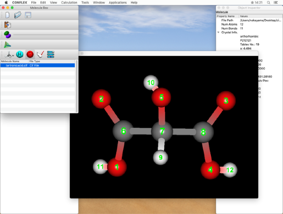Select oxygen atom 4
283x214 pixels.
[210, 170]
